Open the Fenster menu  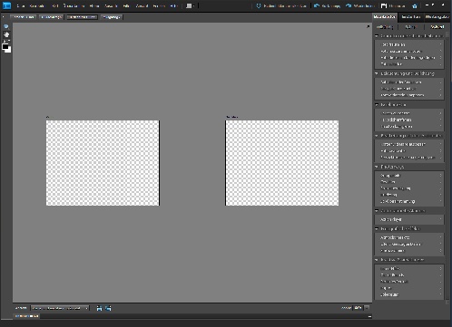[x=159, y=5]
